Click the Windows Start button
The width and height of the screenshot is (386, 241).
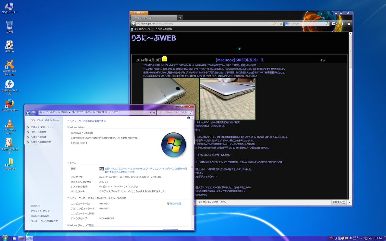(x=5, y=238)
